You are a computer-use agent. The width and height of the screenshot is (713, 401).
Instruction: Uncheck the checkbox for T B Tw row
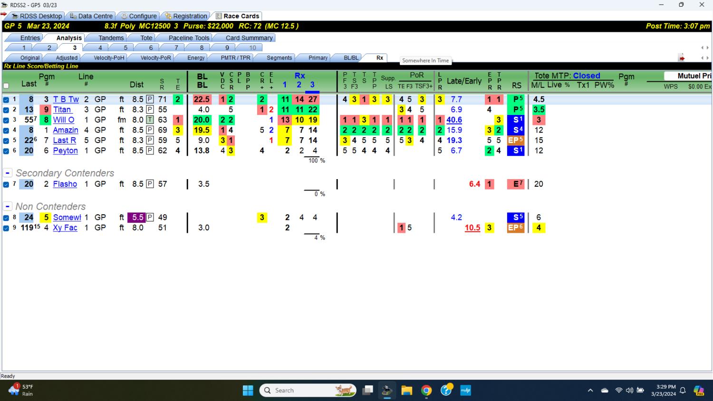(6, 100)
